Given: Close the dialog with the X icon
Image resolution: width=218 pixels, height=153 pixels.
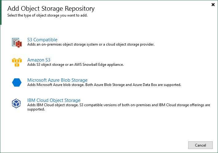Looking at the screenshot, I should pyautogui.click(x=213, y=5).
